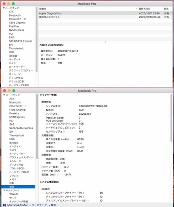This screenshot has height=207, width=174.
Task: Select Bluetooth in the upper sidebar
Action: 15,15
